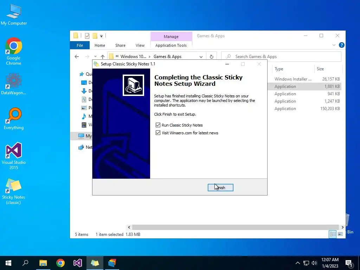Click Explorer quick access new folder icon
Image resolution: width=360 pixels, height=270 pixels.
coord(95,36)
